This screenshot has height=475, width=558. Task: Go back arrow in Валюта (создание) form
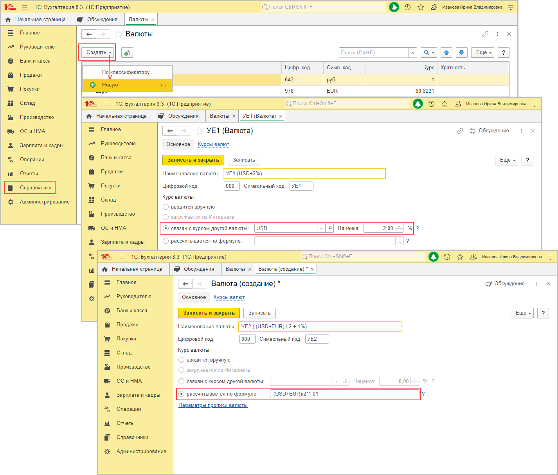click(x=185, y=284)
